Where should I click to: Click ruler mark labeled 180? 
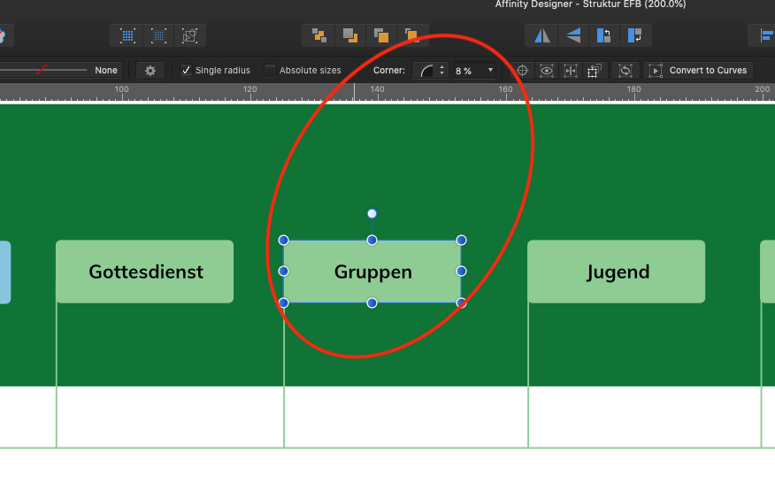coord(633,89)
